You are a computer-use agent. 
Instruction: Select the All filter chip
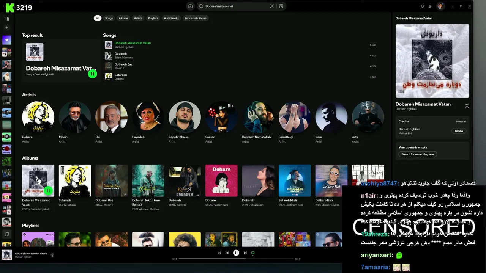coord(98,18)
